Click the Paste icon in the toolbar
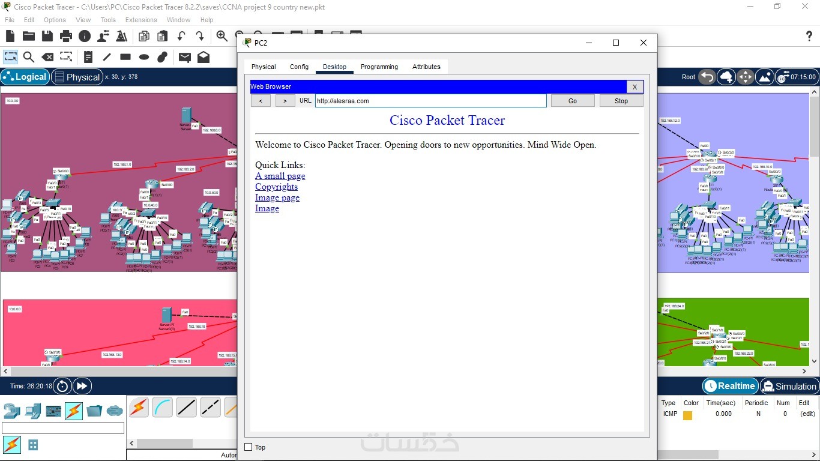The height and width of the screenshot is (461, 820). (x=163, y=36)
